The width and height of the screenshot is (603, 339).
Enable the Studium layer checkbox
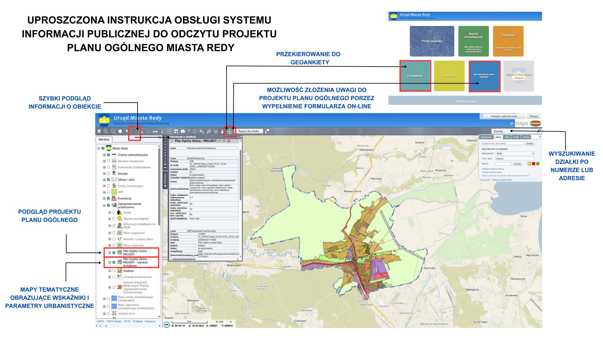coord(114,271)
